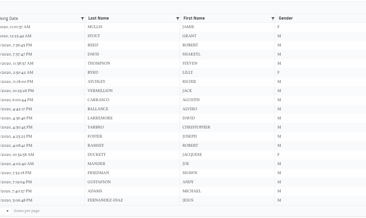Select FERNANDEZ-DIAZ last name cell
Screen dimensions: 366x218
[x=105, y=200]
